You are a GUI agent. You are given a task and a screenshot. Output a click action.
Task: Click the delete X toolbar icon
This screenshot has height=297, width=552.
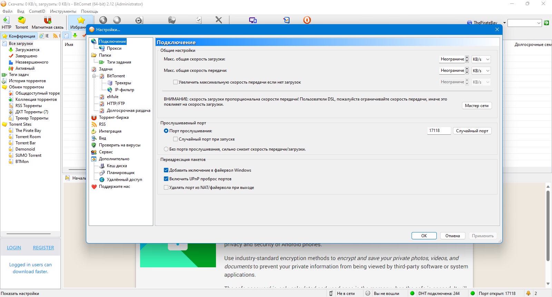(x=219, y=20)
